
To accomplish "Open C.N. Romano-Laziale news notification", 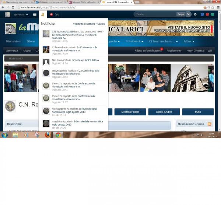I will tap(73, 36).
